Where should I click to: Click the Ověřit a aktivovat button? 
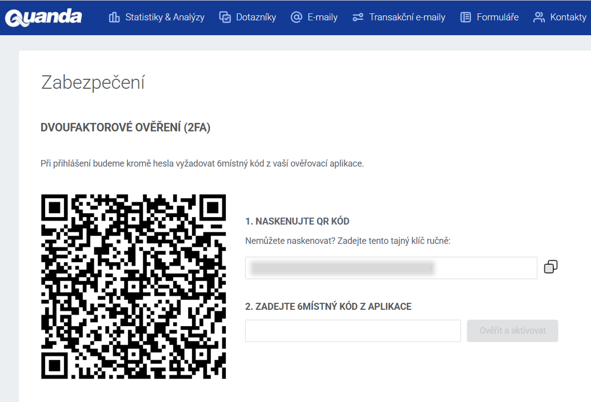pyautogui.click(x=512, y=331)
